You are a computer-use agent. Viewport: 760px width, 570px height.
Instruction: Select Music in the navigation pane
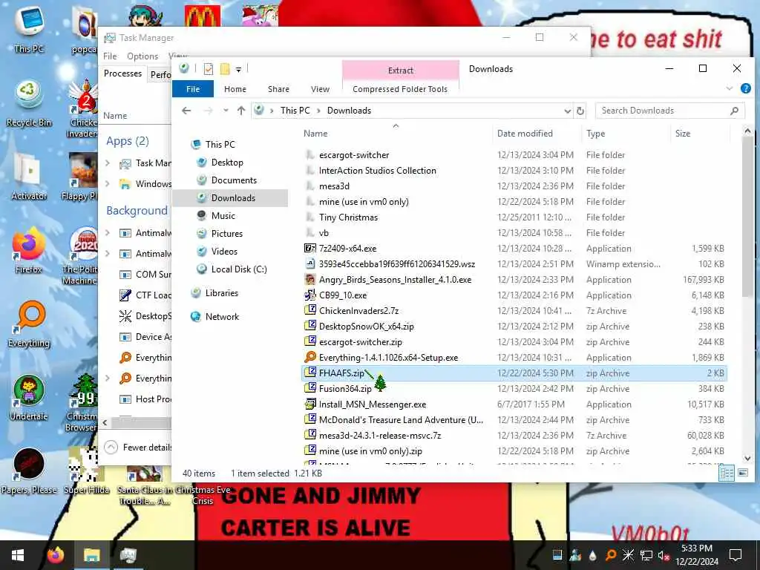click(x=223, y=216)
